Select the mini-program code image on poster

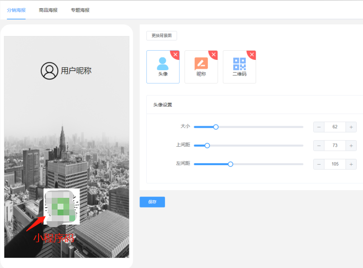[x=61, y=207]
